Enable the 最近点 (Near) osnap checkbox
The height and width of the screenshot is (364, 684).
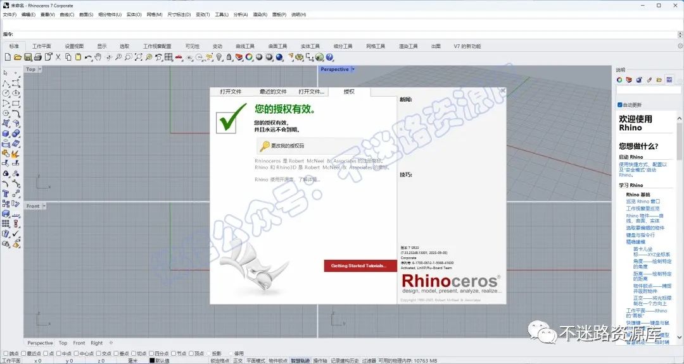(x=24, y=353)
